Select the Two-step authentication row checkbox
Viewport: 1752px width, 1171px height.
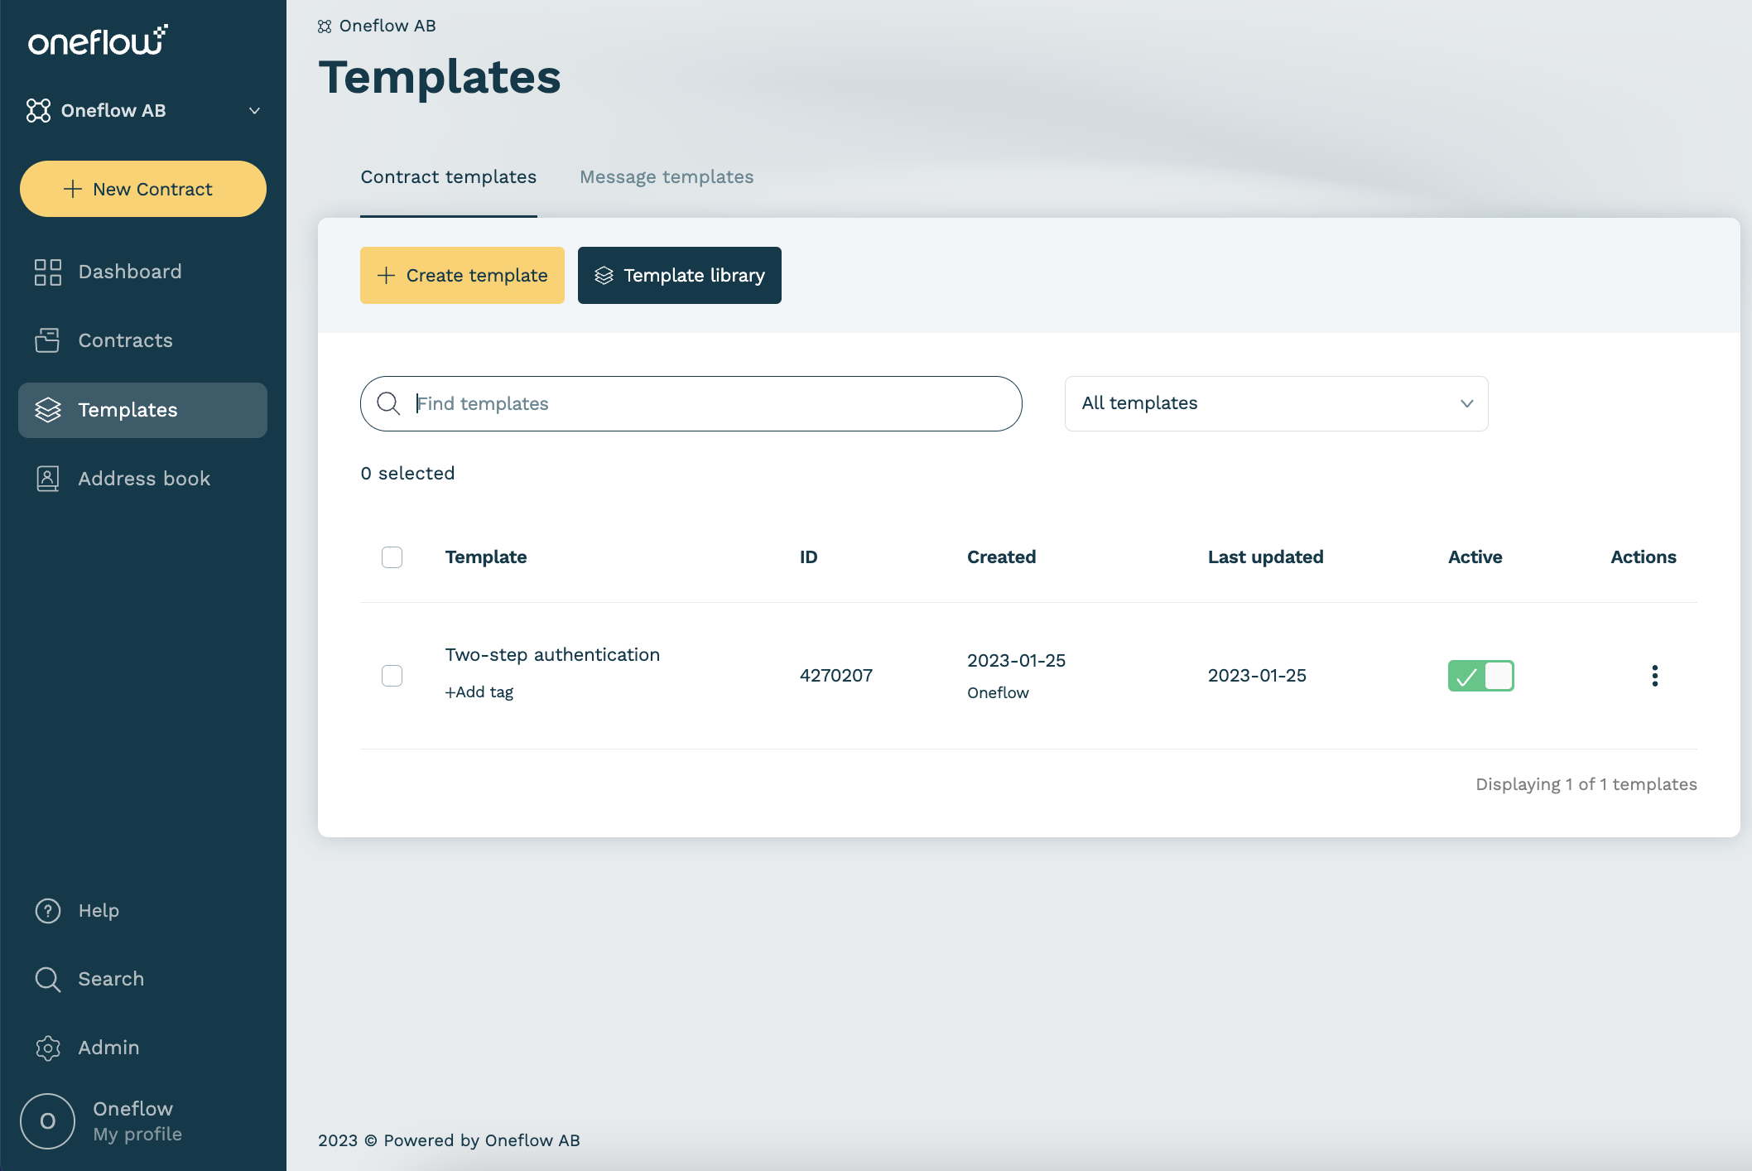392,676
